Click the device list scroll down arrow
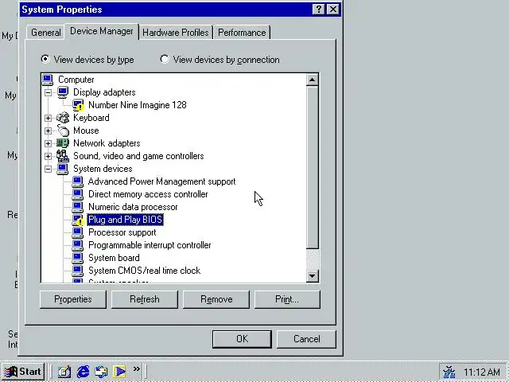 (x=312, y=276)
